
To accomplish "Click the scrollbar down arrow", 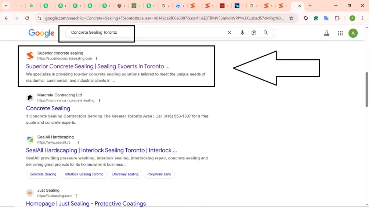I will (367, 204).
